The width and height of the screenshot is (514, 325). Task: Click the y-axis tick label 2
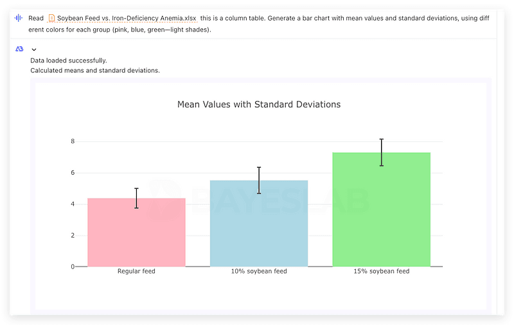click(x=73, y=235)
